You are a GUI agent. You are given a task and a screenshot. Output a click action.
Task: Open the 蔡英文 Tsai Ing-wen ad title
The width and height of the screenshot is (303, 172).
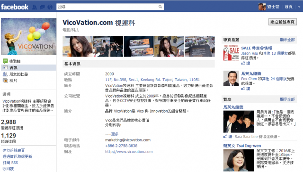click(x=242, y=146)
